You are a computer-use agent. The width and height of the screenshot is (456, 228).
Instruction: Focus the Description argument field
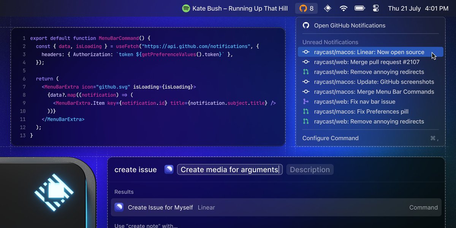(x=310, y=169)
